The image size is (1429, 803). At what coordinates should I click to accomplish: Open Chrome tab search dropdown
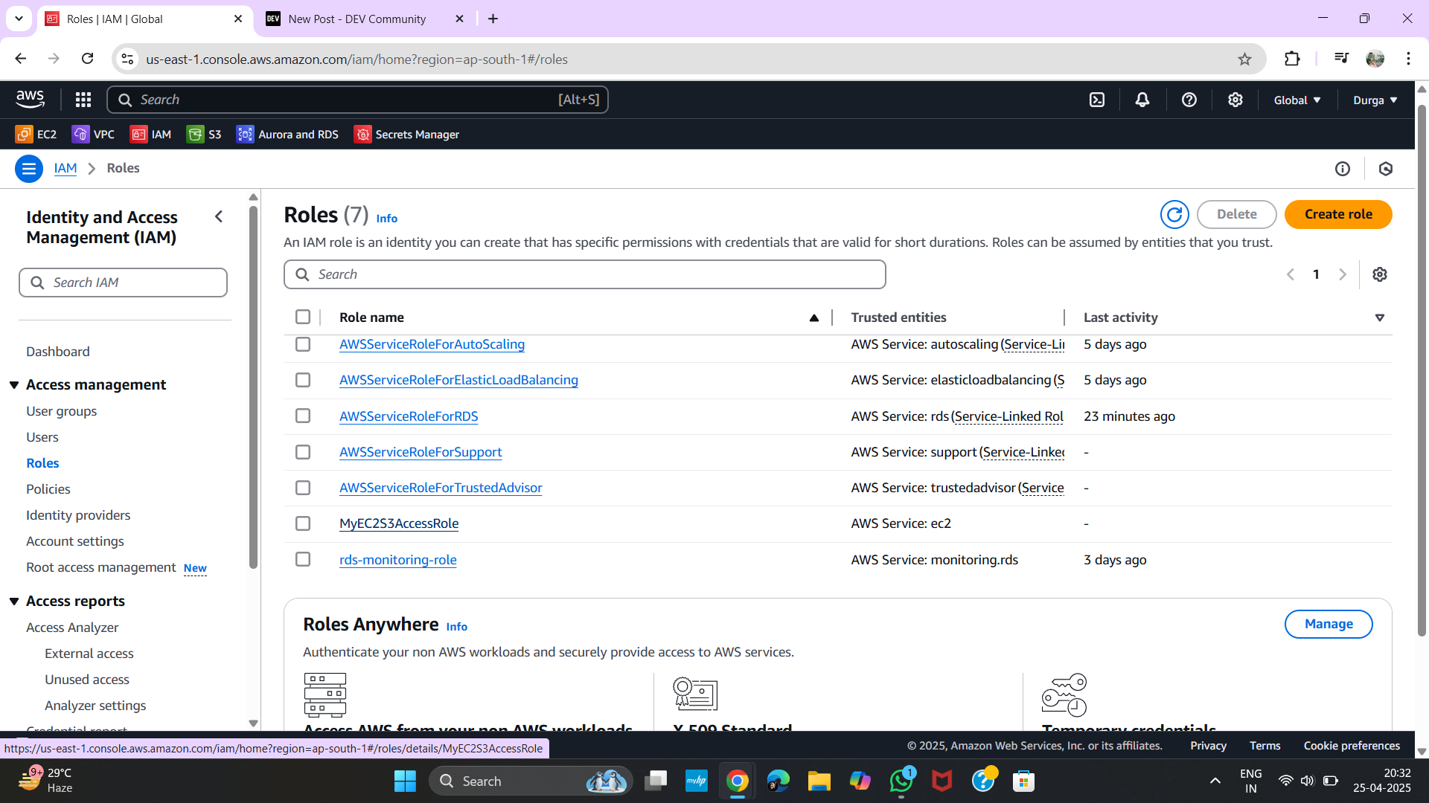(x=19, y=19)
